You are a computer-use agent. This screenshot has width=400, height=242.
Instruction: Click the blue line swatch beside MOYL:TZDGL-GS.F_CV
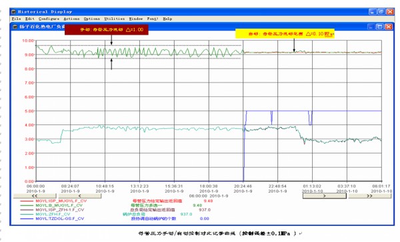point(27,219)
